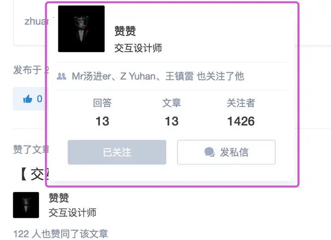The width and height of the screenshot is (331, 240).
Task: Toggle the 已关注 follow button
Action: (x=117, y=152)
